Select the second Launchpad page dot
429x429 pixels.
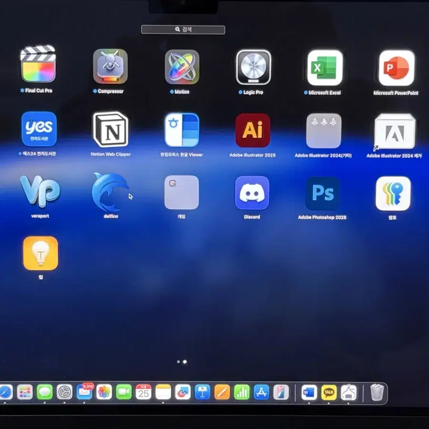pos(185,362)
